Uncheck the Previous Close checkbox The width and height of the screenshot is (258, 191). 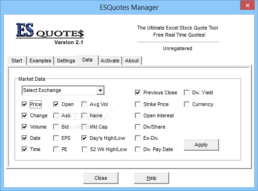(138, 92)
